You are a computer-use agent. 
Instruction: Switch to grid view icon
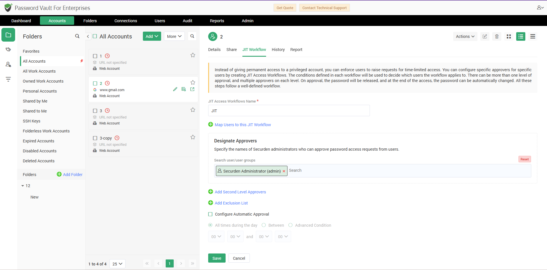click(x=509, y=36)
